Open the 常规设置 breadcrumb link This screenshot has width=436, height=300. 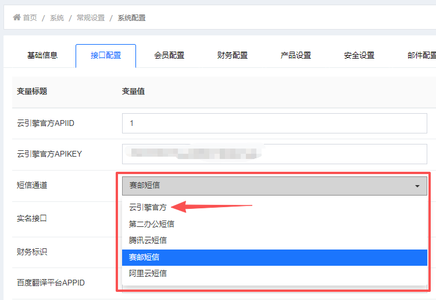pyautogui.click(x=91, y=18)
